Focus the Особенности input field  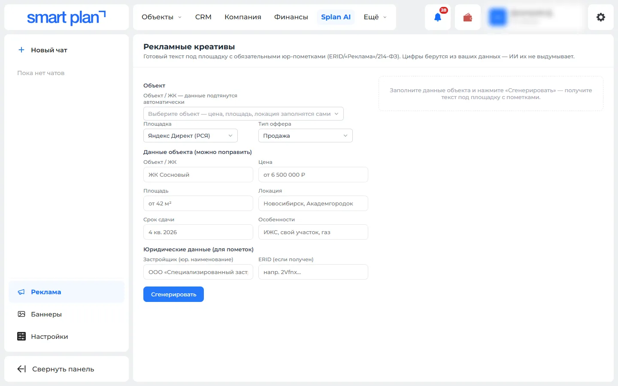313,232
